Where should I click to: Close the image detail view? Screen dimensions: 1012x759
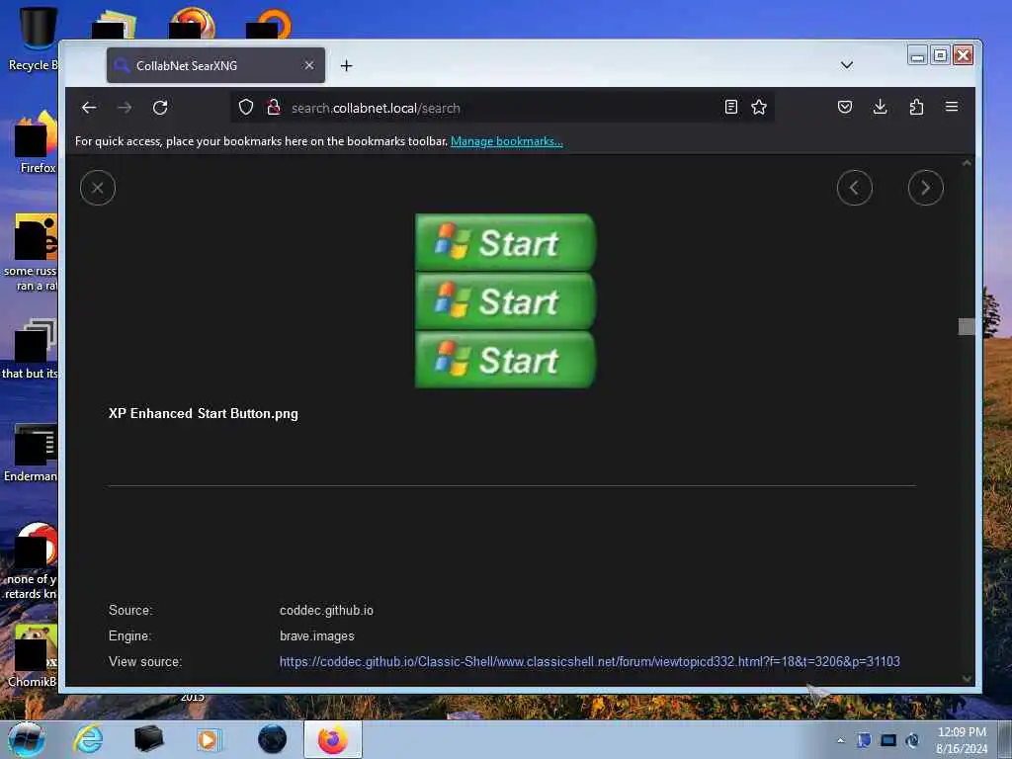click(x=98, y=188)
